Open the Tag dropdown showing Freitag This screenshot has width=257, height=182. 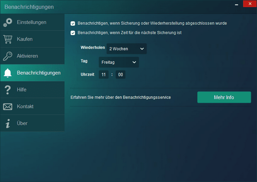[119, 62]
